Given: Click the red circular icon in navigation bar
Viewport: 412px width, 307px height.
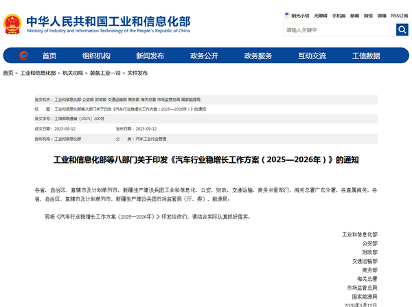Looking at the screenshot, I should click(x=23, y=56).
